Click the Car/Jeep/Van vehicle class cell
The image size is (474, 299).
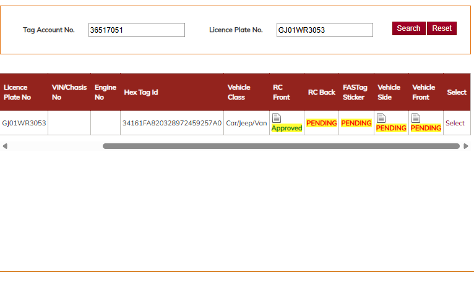click(x=246, y=123)
